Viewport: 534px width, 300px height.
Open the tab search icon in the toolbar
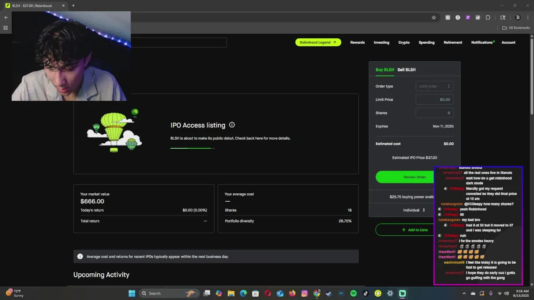(503, 17)
